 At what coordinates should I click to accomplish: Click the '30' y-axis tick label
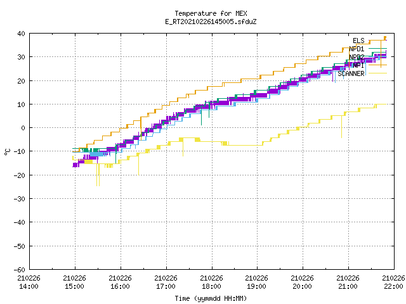tap(21, 57)
